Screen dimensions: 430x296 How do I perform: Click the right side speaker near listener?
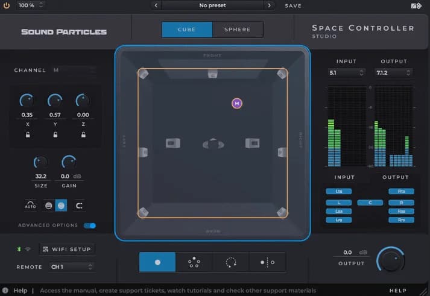point(252,143)
